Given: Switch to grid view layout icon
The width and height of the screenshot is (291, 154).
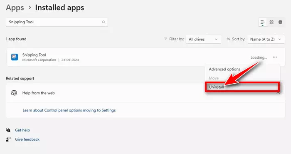Looking at the screenshot, I should pyautogui.click(x=271, y=22).
